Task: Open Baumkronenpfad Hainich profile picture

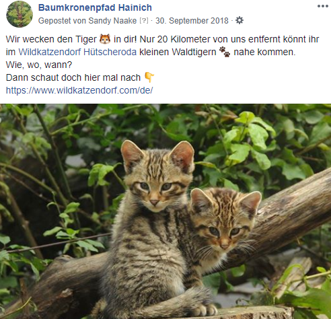Action: [x=20, y=14]
